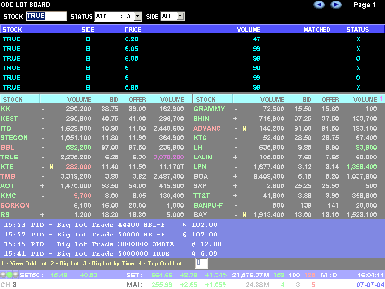
Task: Select the AOT stock row
Action: (x=96, y=186)
